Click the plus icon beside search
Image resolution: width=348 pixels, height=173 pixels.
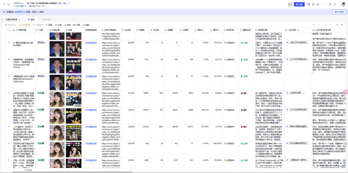(335, 4)
